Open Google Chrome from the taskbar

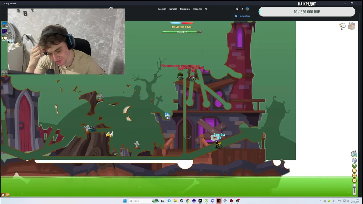[x=188, y=201]
